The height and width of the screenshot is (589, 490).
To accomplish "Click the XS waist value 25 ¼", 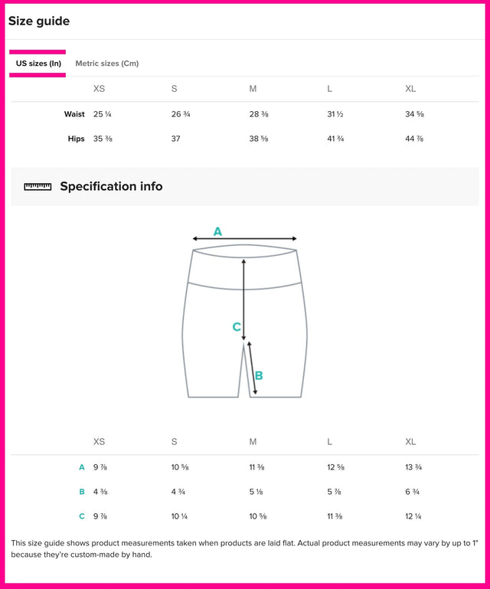I will [103, 114].
